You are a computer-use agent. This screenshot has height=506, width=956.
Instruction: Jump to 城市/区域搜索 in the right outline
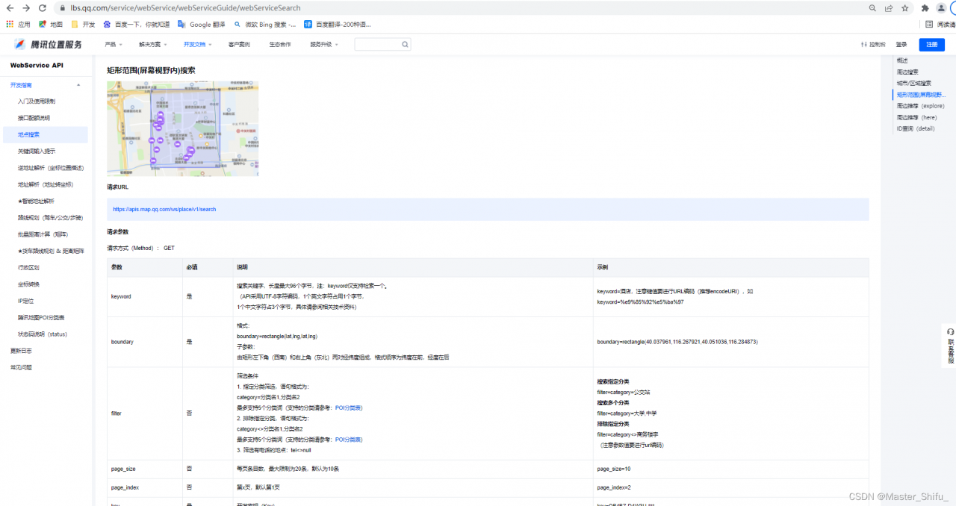coord(914,83)
